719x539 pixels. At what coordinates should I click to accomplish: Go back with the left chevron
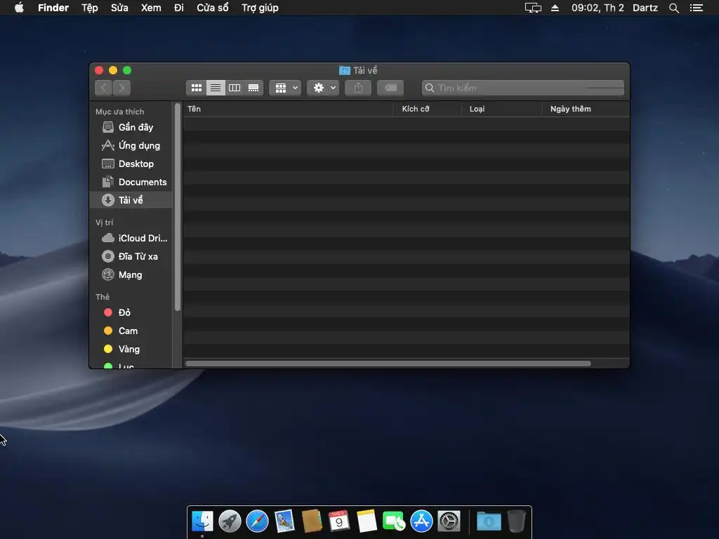[104, 88]
